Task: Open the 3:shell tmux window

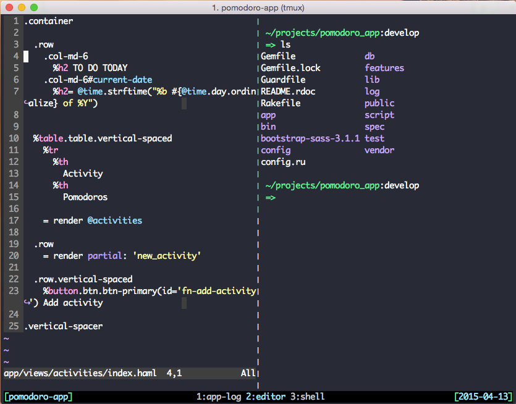Action: (308, 397)
